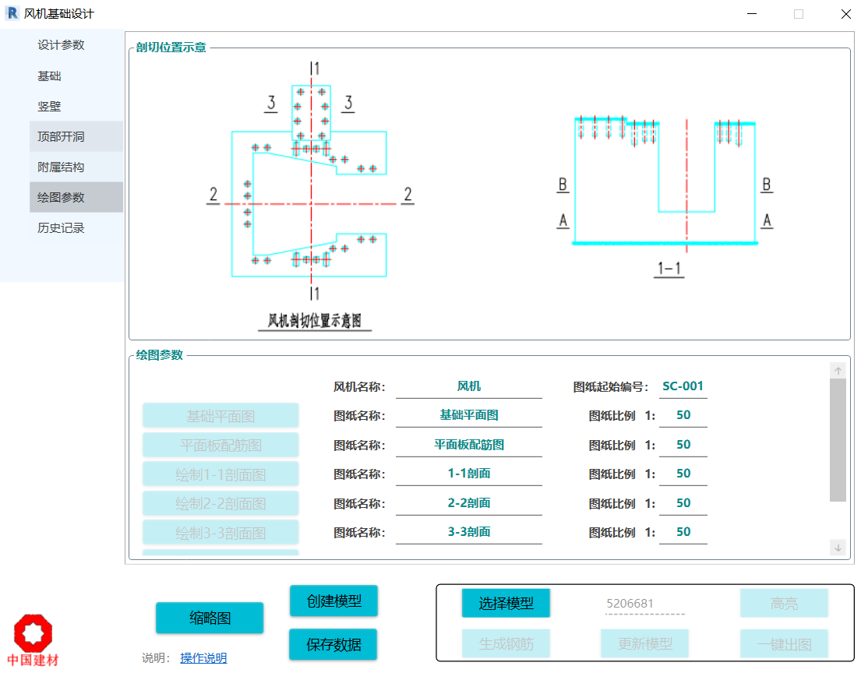The width and height of the screenshot is (868, 673).
Task: Edit the 平面板配筋图 drawing name field
Action: click(x=469, y=445)
